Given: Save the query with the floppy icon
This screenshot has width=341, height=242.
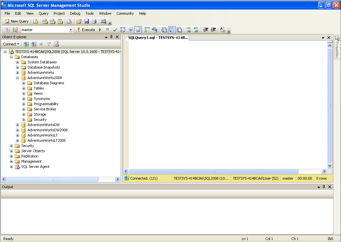Looking at the screenshot, I should click(87, 21).
